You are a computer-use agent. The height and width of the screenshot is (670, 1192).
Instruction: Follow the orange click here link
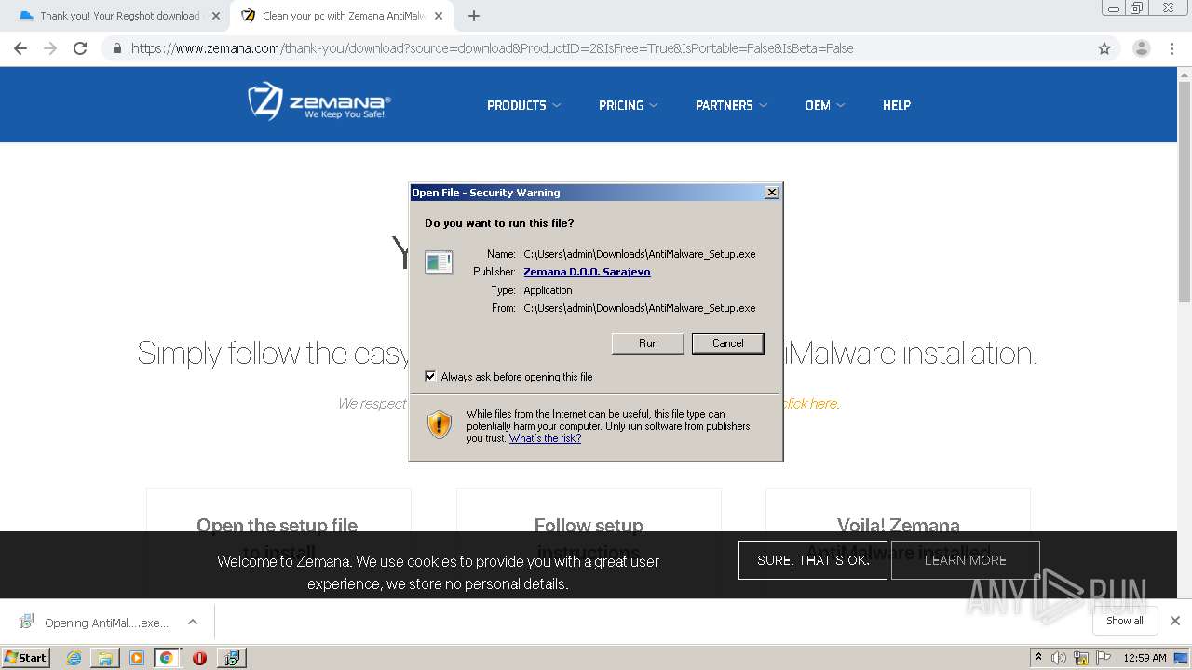pos(811,403)
